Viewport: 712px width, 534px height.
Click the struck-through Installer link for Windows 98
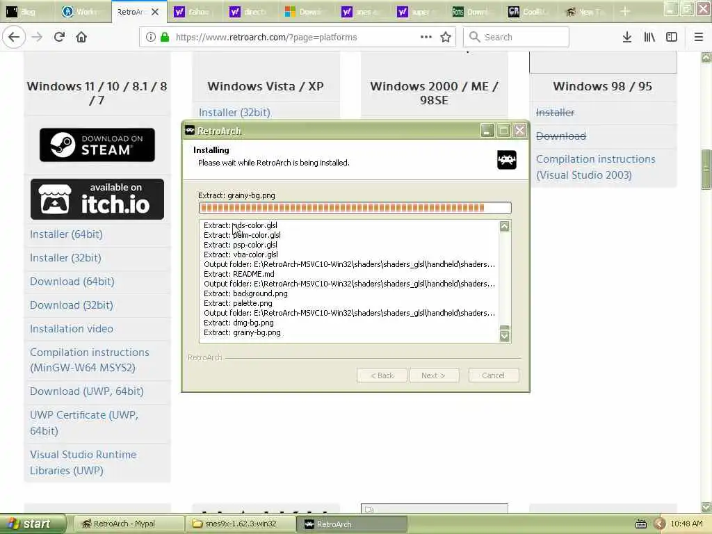click(x=555, y=112)
